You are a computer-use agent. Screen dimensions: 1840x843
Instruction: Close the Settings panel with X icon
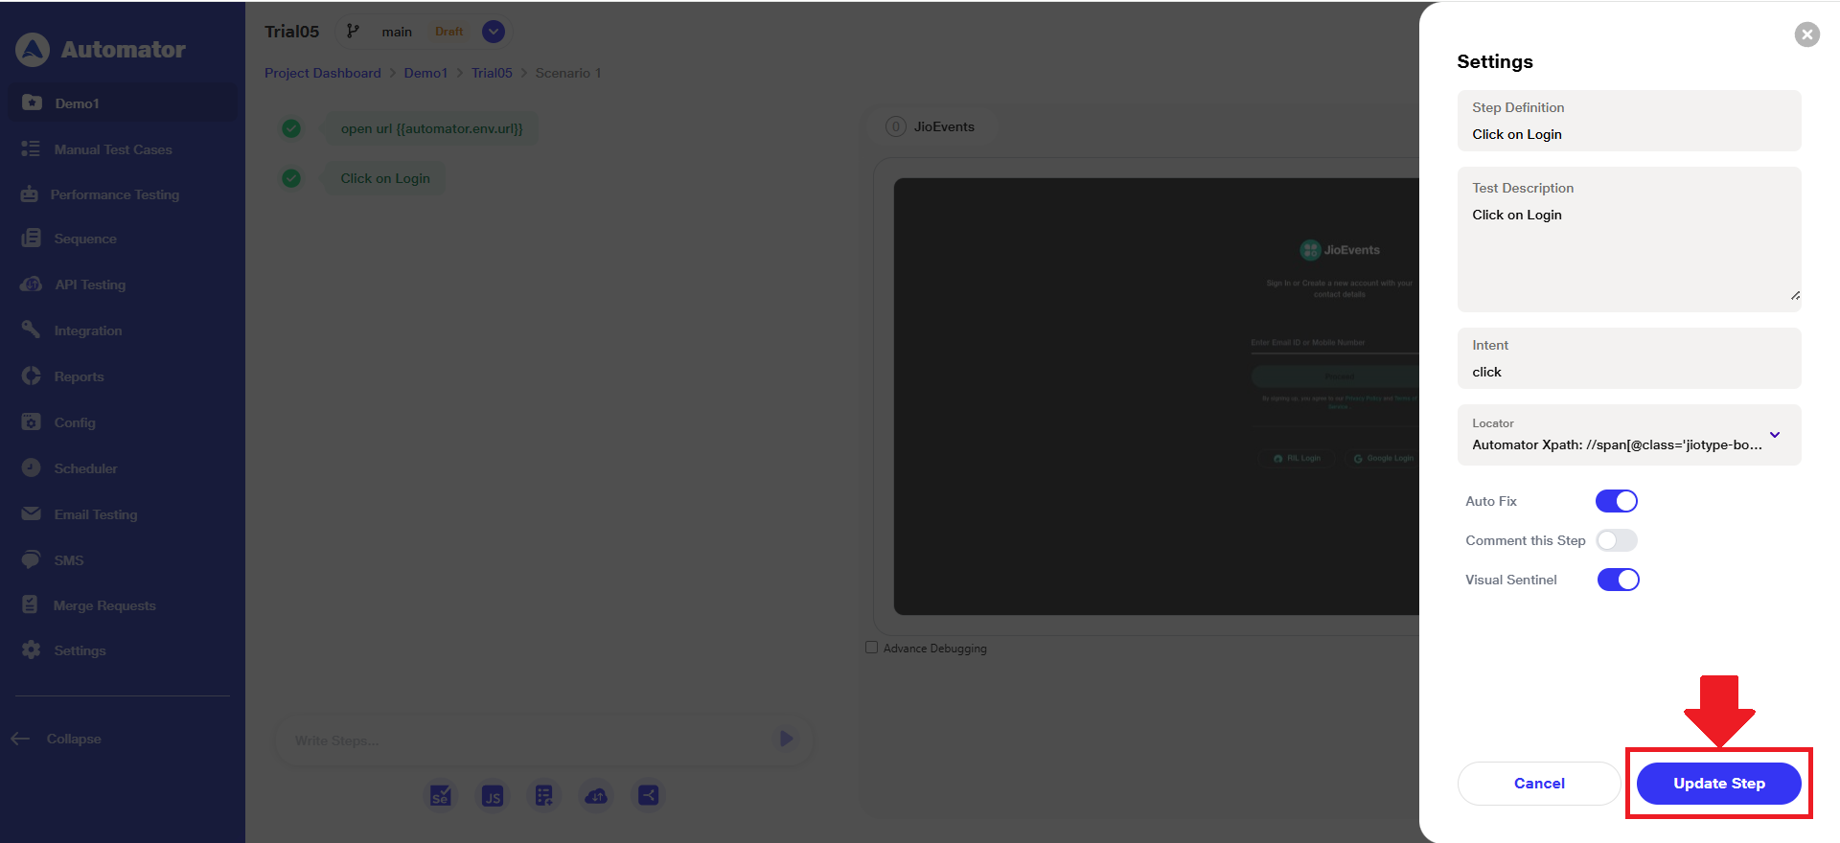tap(1806, 34)
